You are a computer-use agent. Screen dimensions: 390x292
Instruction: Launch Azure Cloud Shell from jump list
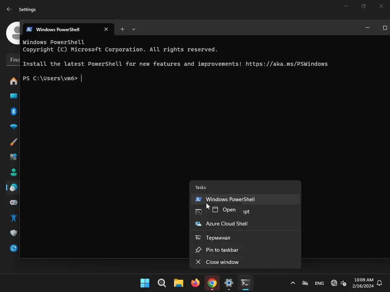pos(245,224)
